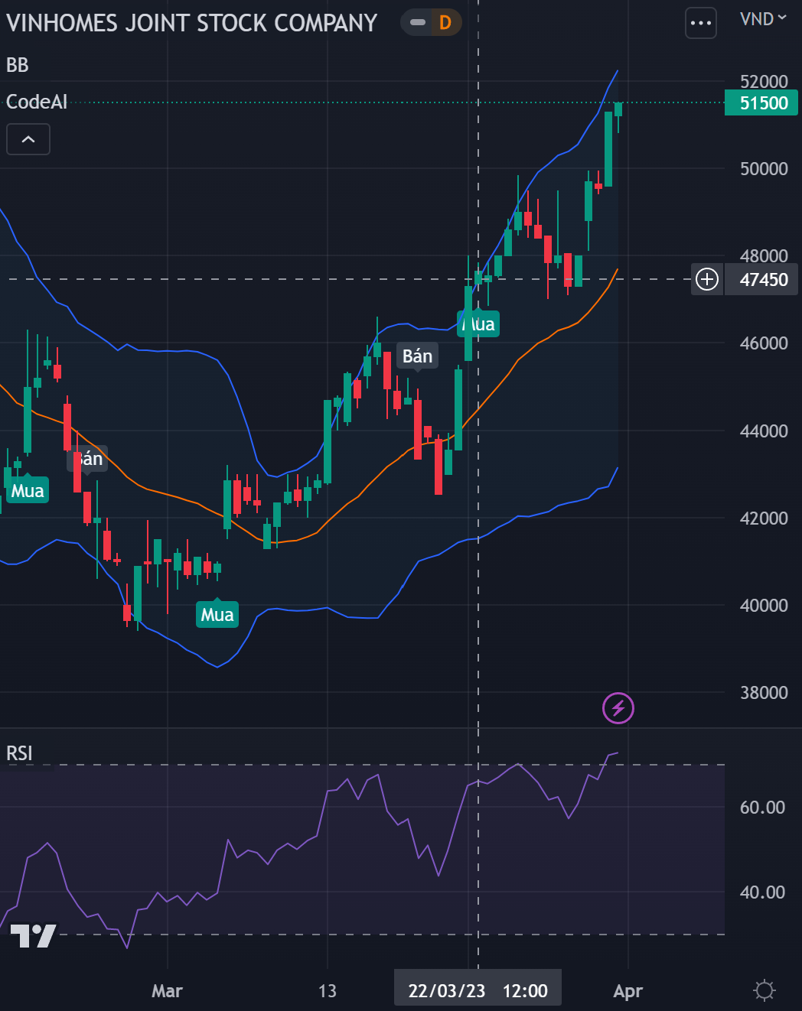Click the Bán label partly hidden by candle
This screenshot has width=802, height=1011.
[87, 459]
